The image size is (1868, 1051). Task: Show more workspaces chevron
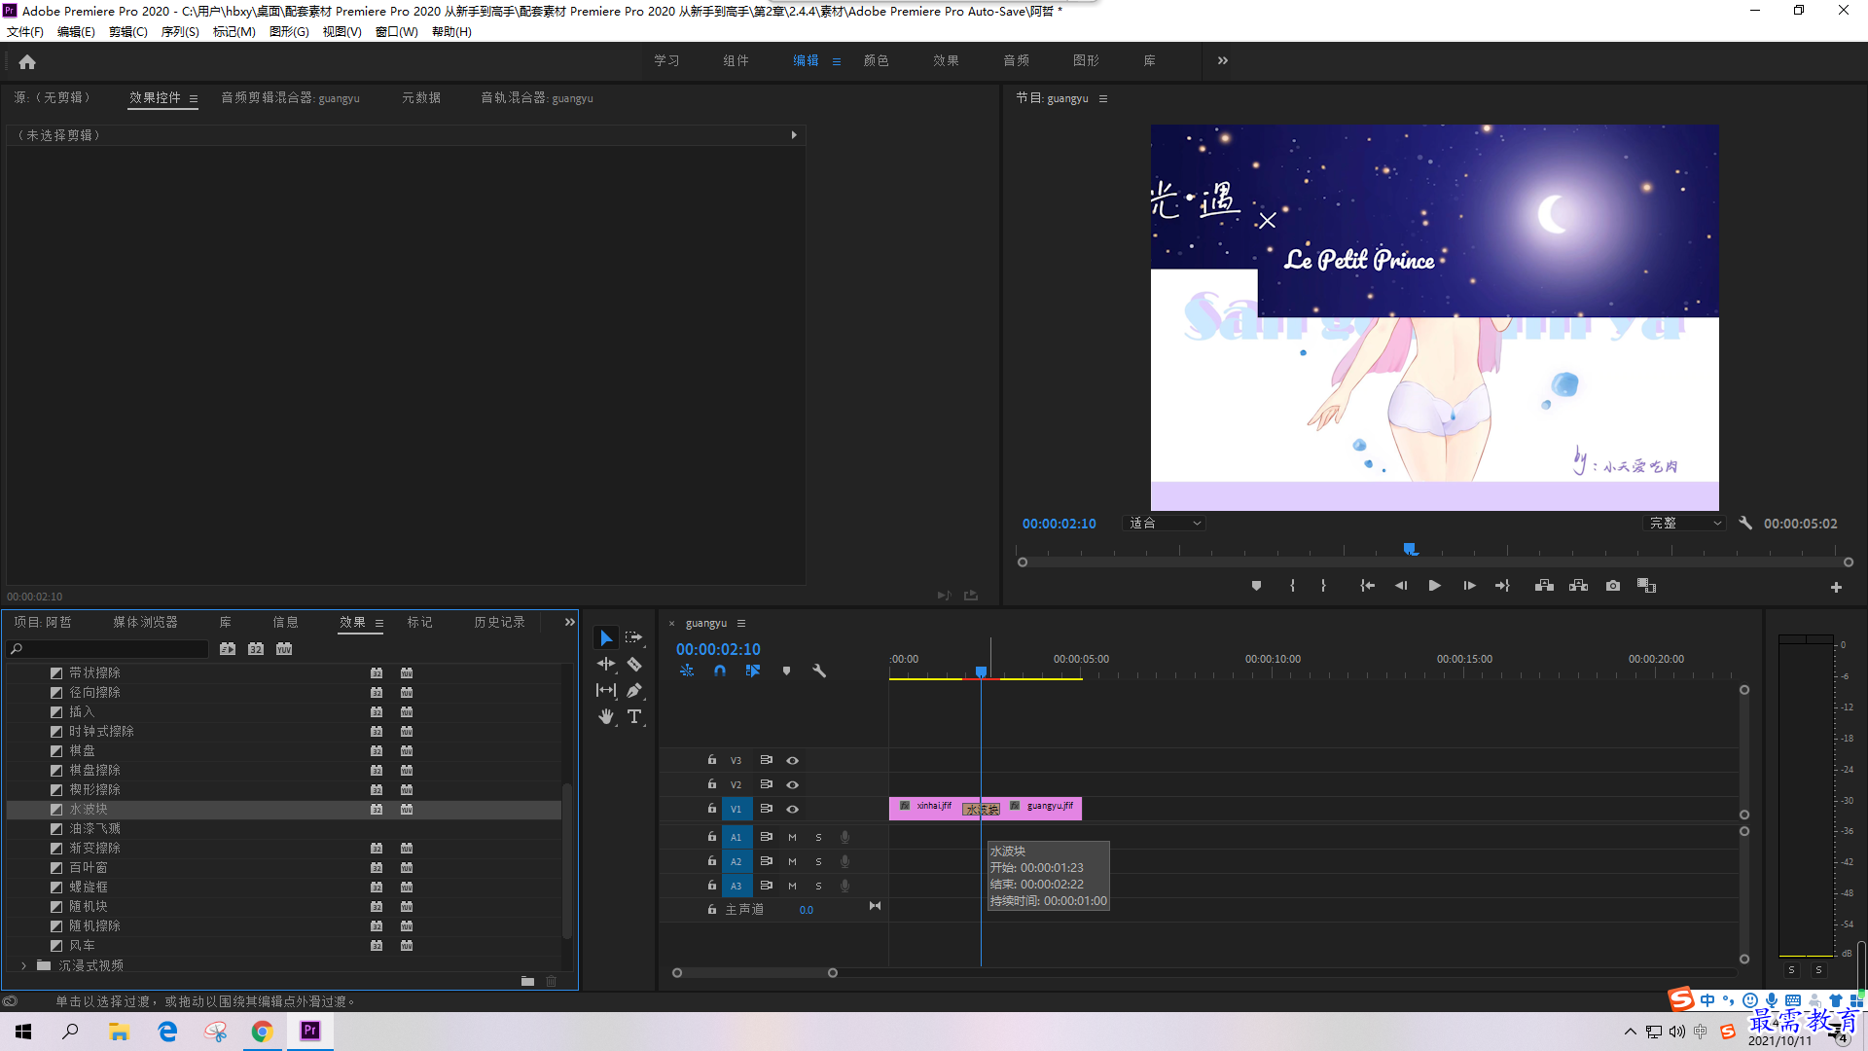pyautogui.click(x=1223, y=60)
